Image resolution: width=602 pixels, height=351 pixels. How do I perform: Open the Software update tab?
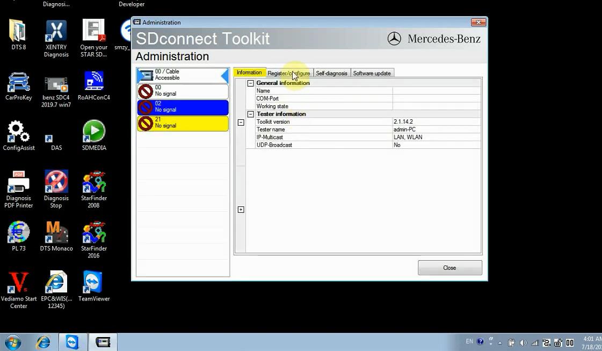(x=372, y=73)
